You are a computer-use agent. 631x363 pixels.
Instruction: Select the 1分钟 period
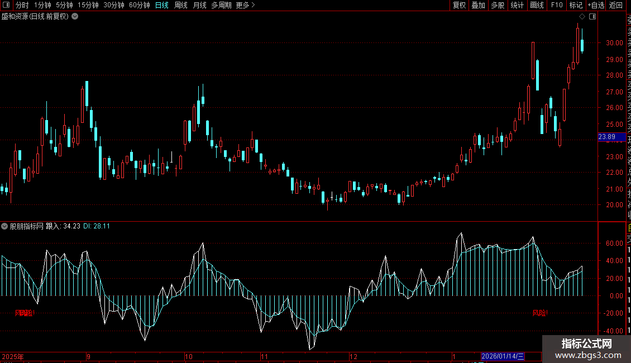coord(42,5)
